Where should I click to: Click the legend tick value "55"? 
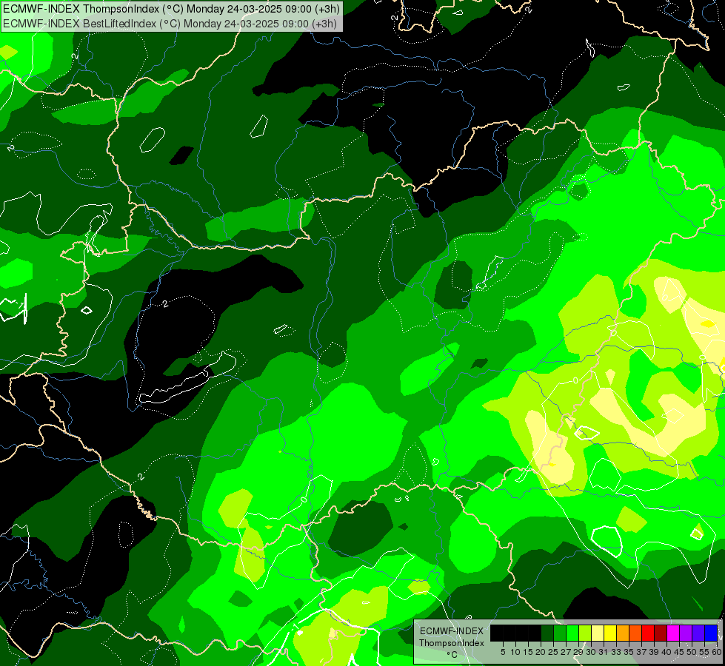coord(705,652)
